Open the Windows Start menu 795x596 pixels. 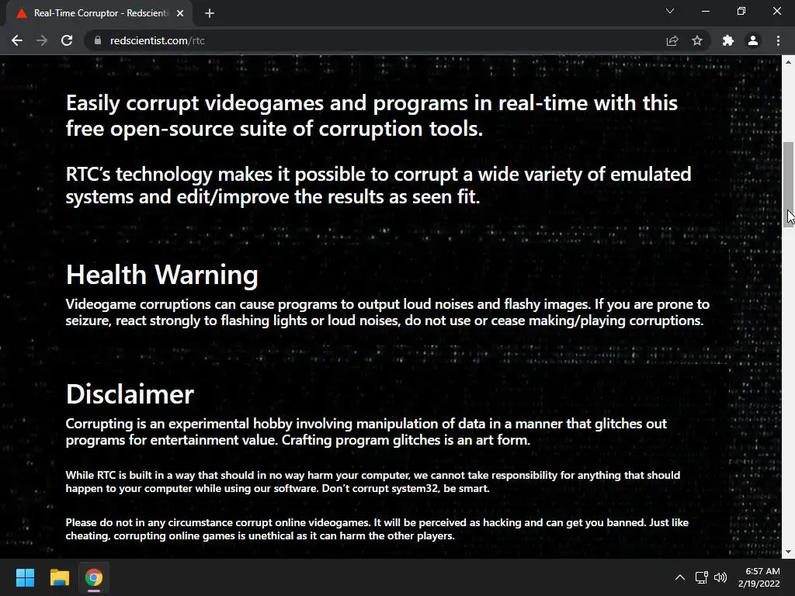pyautogui.click(x=25, y=577)
